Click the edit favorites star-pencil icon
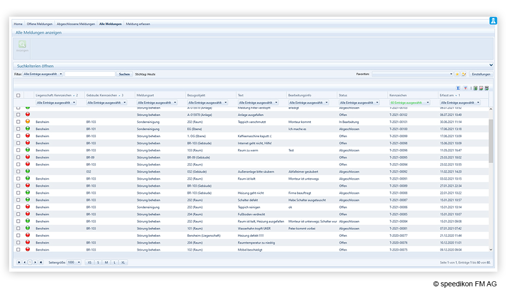This screenshot has height=303, width=506. [463, 74]
